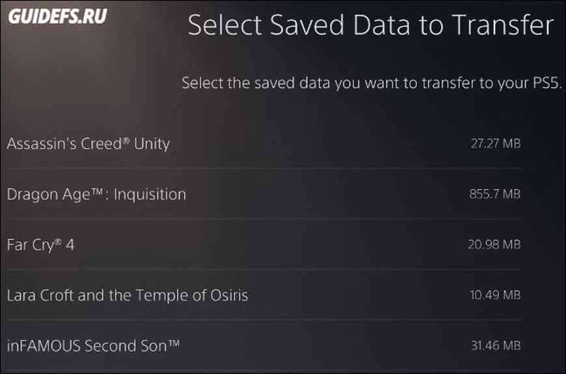
Task: Click the 10.49 MB size value
Action: [494, 295]
